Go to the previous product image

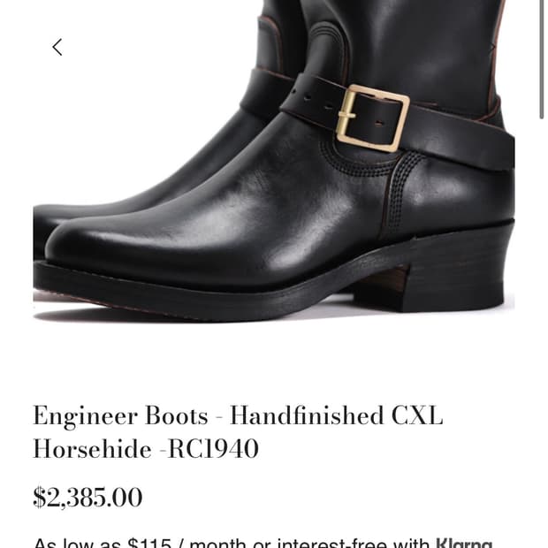[x=57, y=47]
